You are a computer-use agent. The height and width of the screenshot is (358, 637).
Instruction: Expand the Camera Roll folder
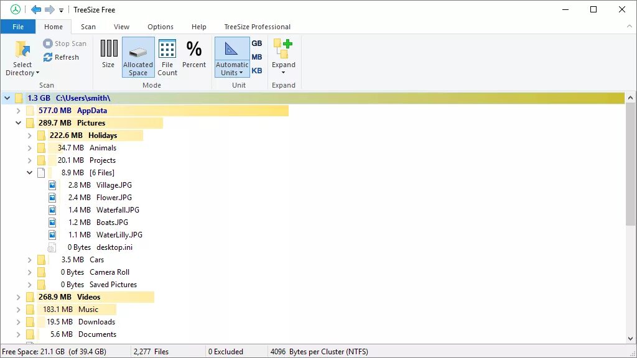pyautogui.click(x=29, y=272)
